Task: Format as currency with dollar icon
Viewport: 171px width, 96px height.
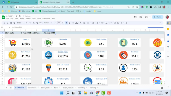Action: coord(27,23)
